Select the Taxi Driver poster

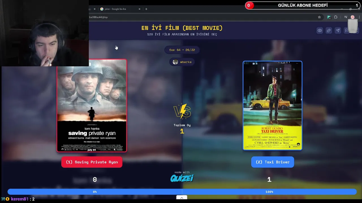click(273, 105)
